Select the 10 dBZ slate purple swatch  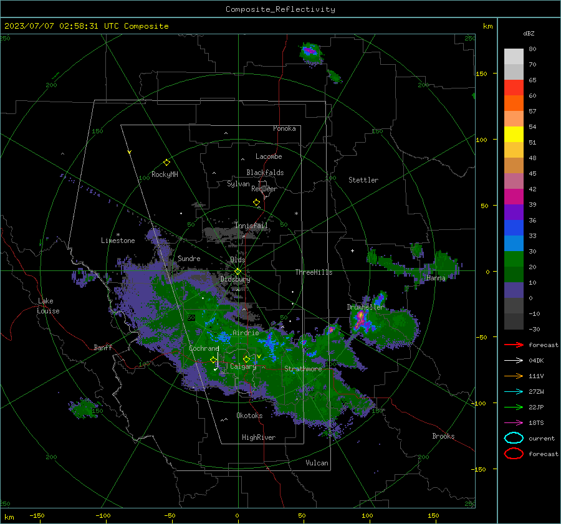[514, 290]
